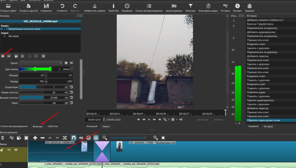Hide the video track with eye icon

16,150
